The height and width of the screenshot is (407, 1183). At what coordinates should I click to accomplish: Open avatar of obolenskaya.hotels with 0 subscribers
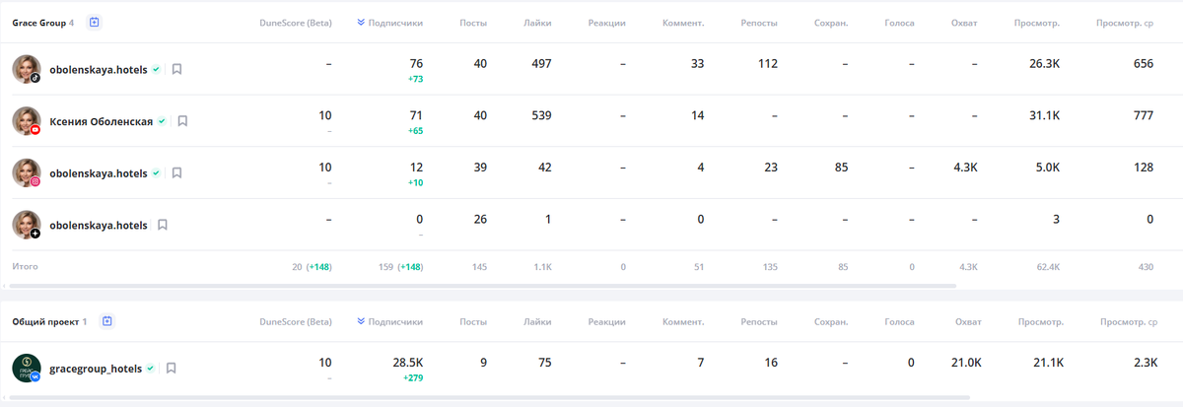[x=26, y=225]
